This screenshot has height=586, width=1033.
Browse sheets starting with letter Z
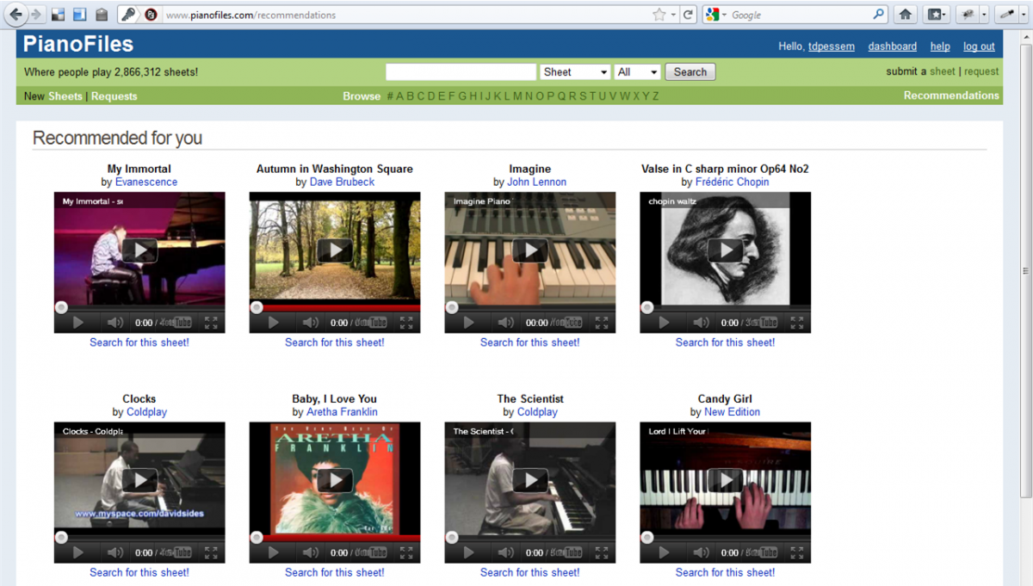pos(655,96)
